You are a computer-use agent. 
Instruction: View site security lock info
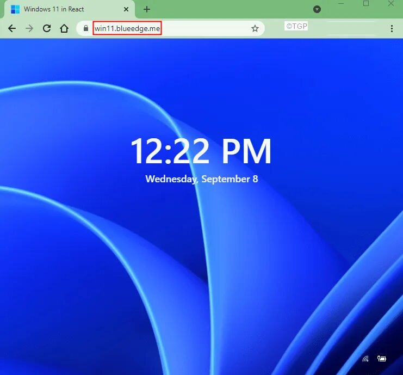click(x=86, y=28)
